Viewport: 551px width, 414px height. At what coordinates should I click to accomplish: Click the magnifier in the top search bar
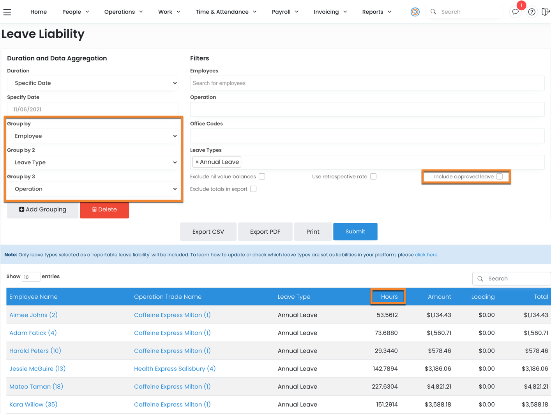point(433,12)
